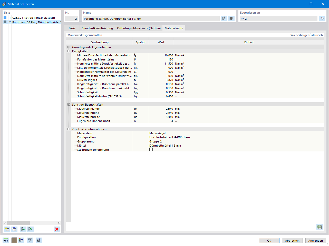Click the monitor view icon in the bottom bar
The width and height of the screenshot is (329, 246).
click(30, 240)
